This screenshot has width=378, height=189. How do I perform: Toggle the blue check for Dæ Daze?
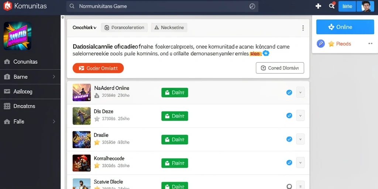[289, 116]
